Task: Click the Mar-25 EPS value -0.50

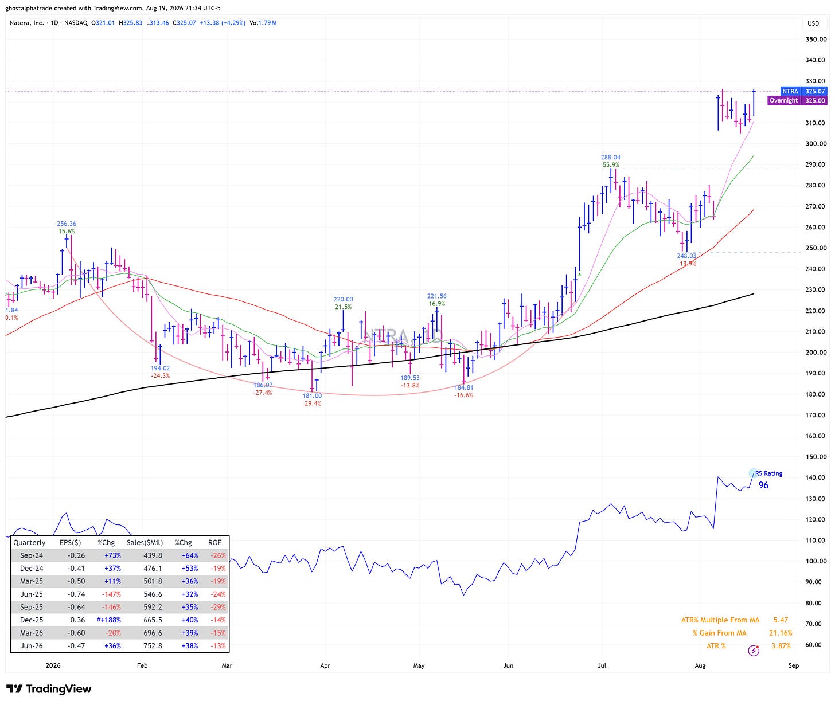Action: pos(76,581)
